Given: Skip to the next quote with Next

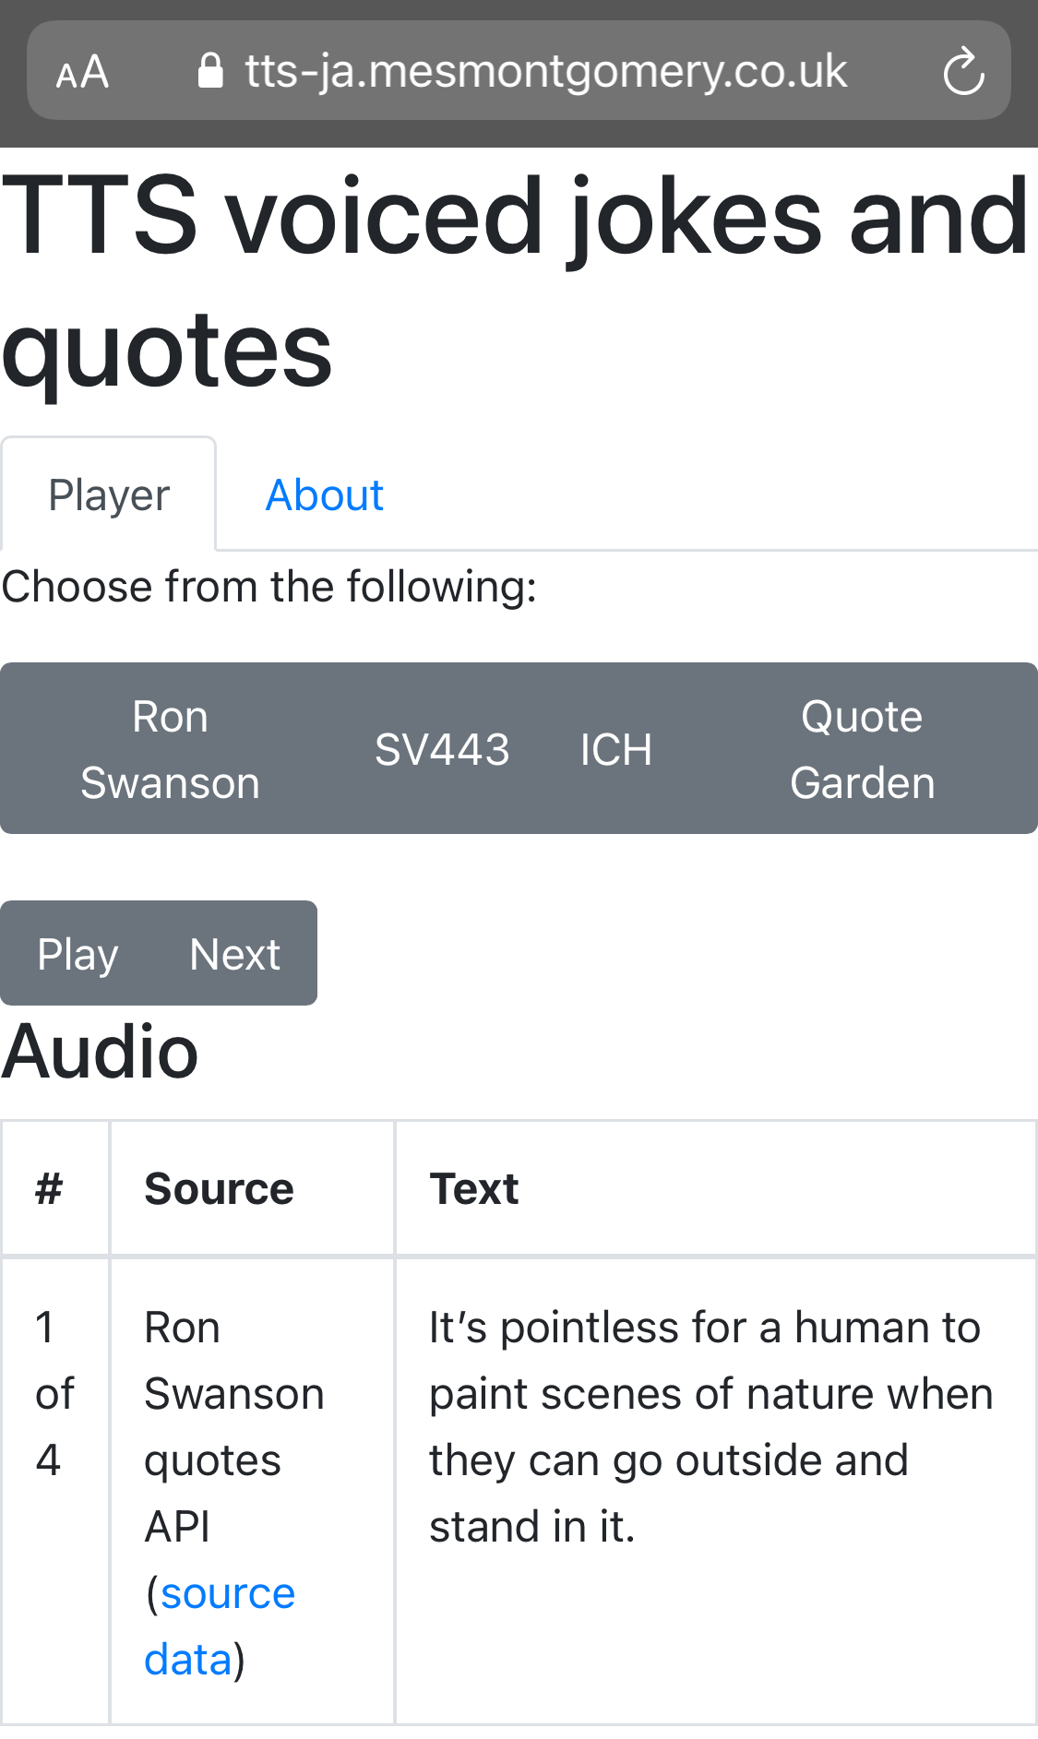Looking at the screenshot, I should [x=235, y=953].
